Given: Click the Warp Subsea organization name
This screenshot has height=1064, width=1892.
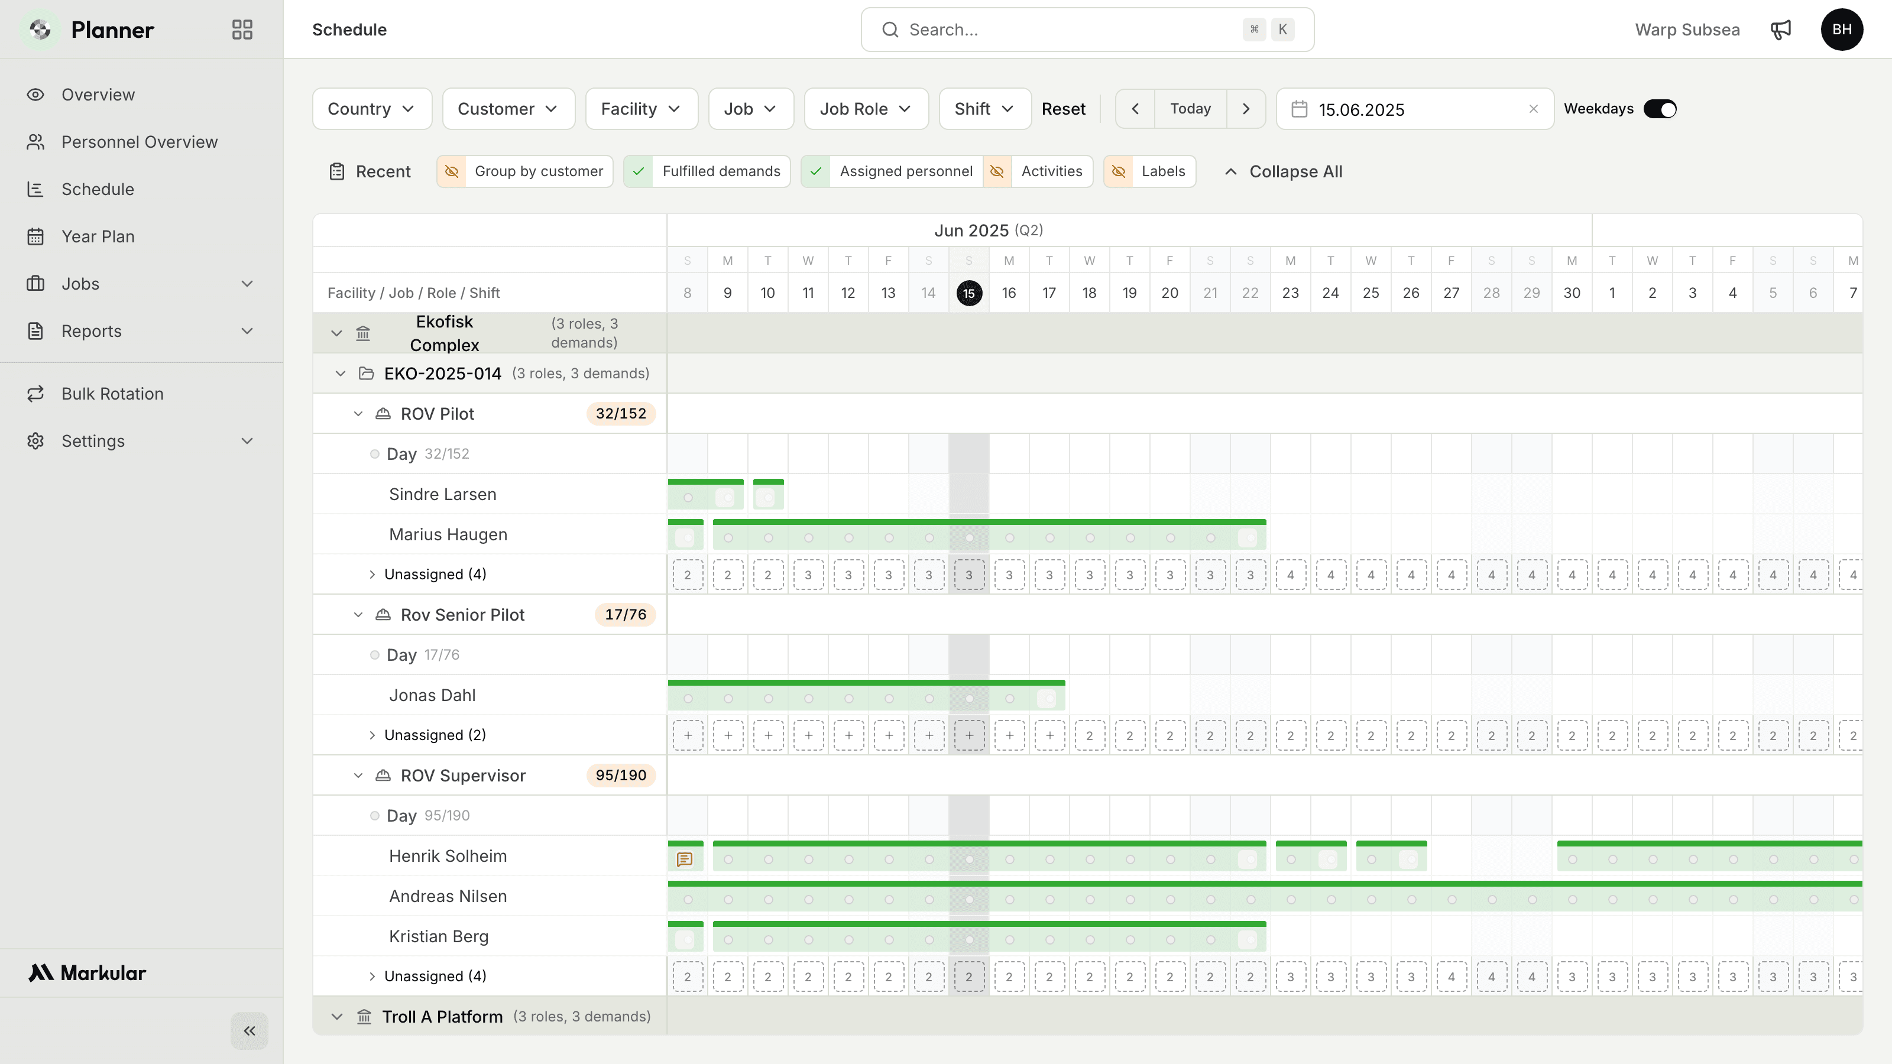Looking at the screenshot, I should pyautogui.click(x=1687, y=30).
